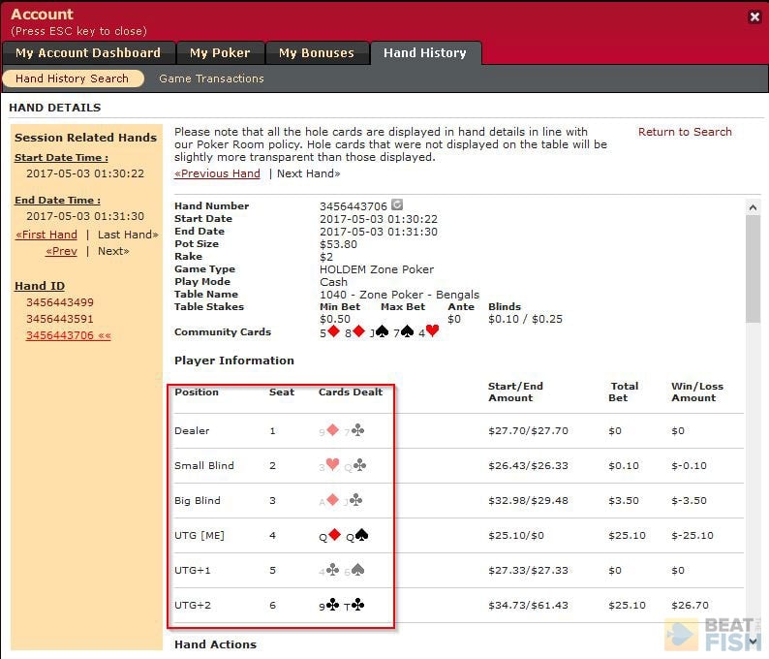
Task: Click Return to Search link
Action: tap(685, 132)
